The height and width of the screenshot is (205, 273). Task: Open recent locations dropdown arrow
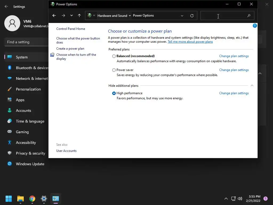tap(71, 15)
